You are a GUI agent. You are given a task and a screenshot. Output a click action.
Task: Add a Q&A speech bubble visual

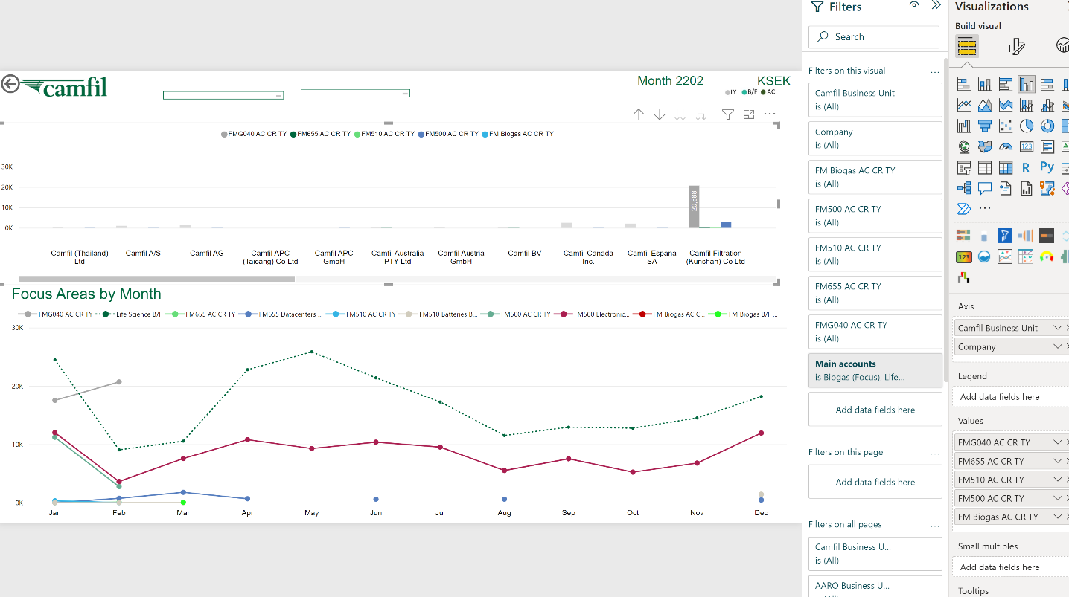coord(985,188)
